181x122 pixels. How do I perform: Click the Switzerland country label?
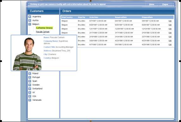37,89
